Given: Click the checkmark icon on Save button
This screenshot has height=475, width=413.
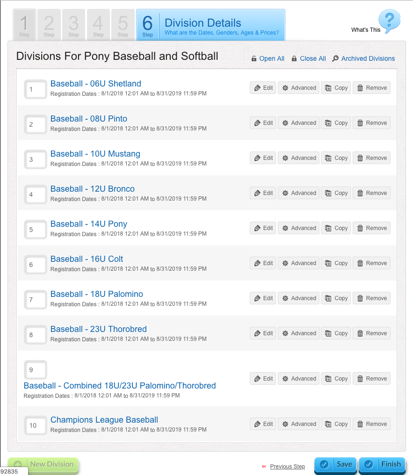Looking at the screenshot, I should tap(324, 464).
